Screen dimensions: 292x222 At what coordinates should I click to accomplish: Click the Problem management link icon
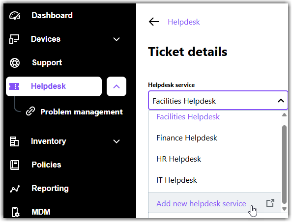[x=30, y=111]
